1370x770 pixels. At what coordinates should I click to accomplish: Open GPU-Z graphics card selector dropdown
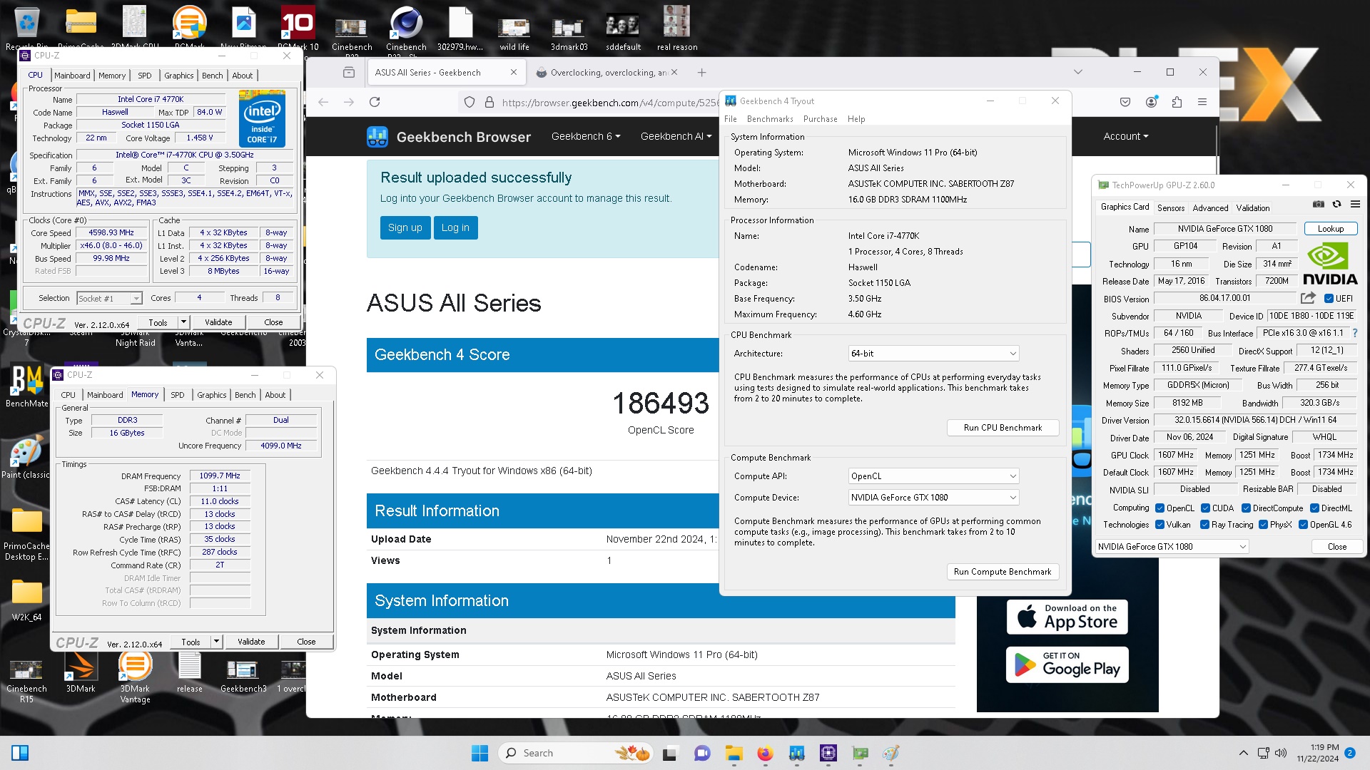point(1172,547)
